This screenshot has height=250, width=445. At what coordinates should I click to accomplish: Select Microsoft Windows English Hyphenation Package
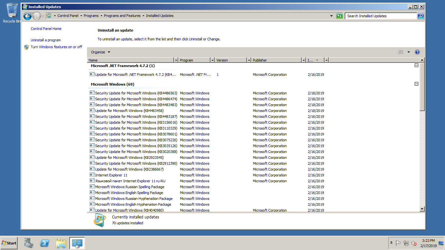(x=207, y=204)
